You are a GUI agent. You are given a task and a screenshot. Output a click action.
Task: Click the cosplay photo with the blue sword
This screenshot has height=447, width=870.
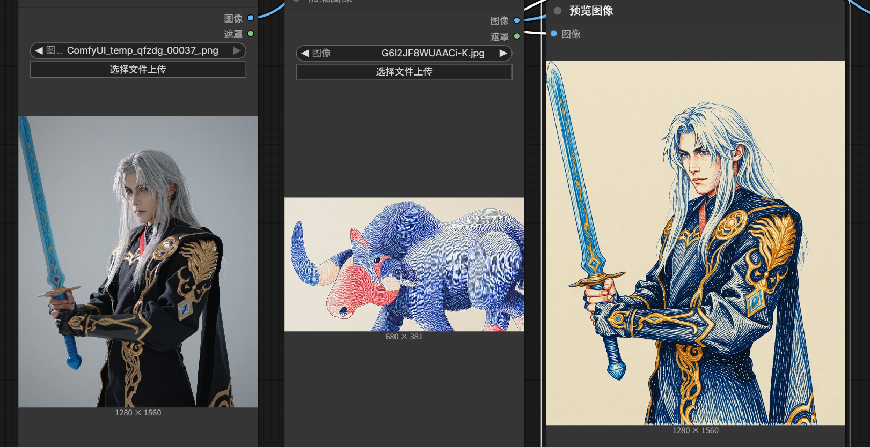click(138, 262)
